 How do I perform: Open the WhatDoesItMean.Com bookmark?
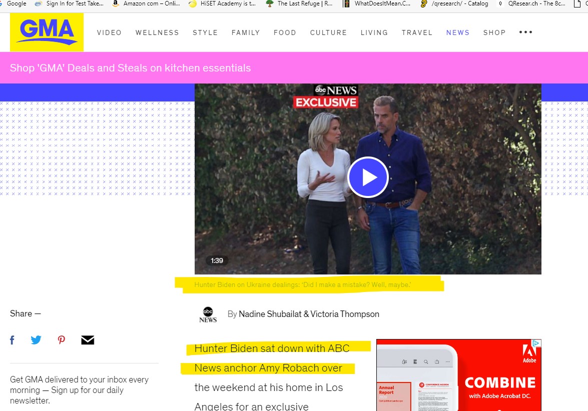click(x=377, y=3)
